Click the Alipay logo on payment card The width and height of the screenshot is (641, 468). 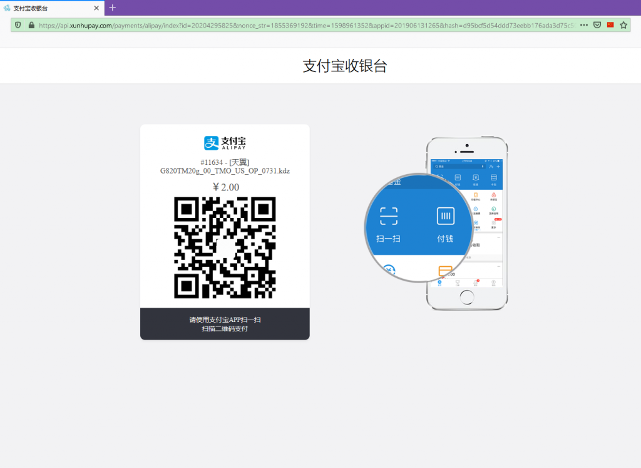pyautogui.click(x=225, y=143)
